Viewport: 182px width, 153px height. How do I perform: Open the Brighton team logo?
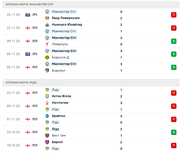(47, 116)
